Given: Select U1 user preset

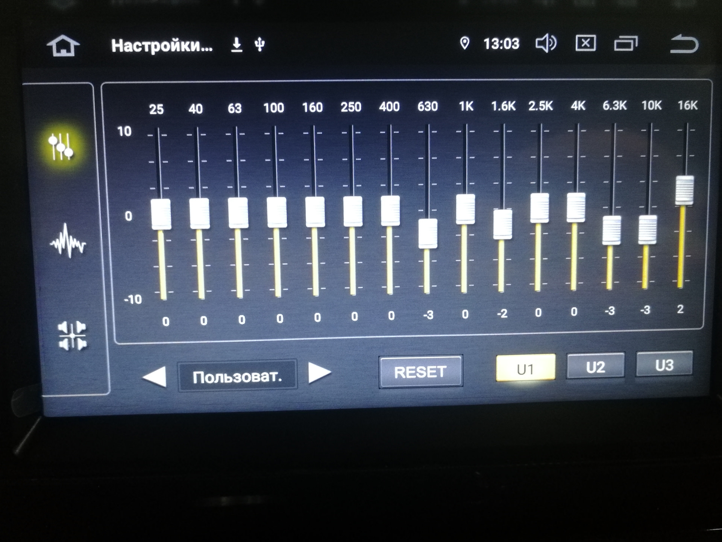Looking at the screenshot, I should tap(525, 368).
